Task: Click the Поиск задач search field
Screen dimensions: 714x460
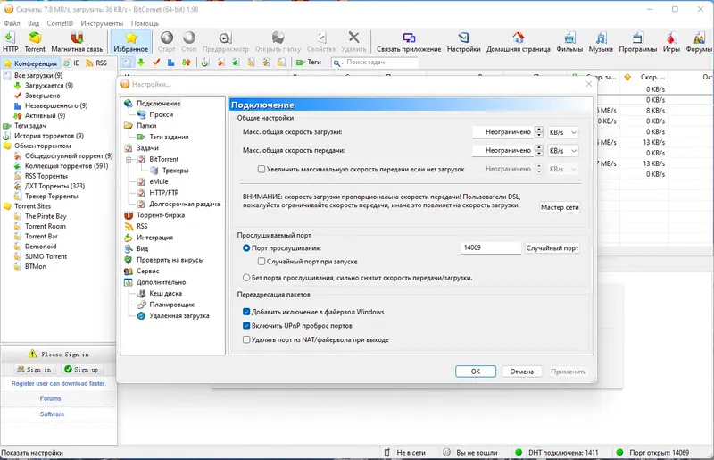Action: [x=381, y=63]
